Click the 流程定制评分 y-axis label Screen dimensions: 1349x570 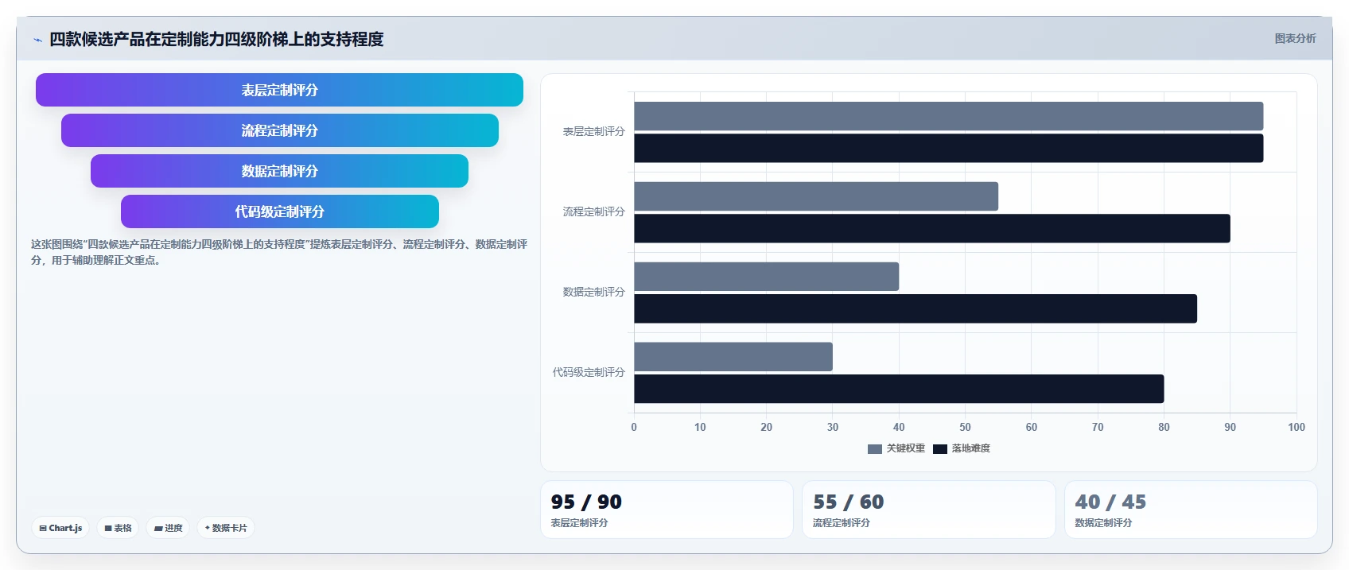(x=594, y=211)
